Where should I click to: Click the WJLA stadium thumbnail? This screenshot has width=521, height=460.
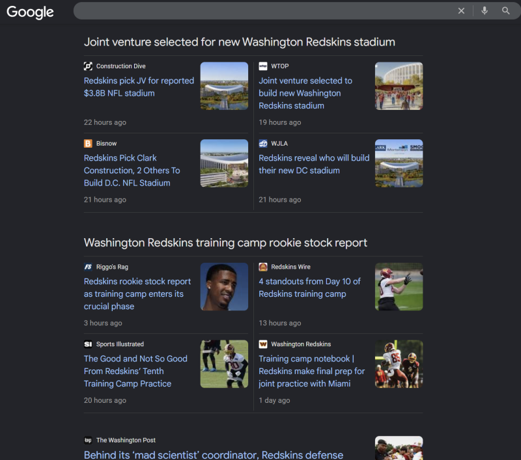pos(399,163)
